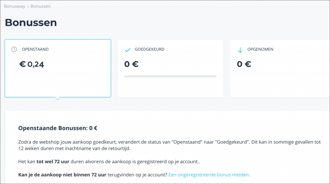Open the Bonusway breadcrumb link

[x=15, y=6]
